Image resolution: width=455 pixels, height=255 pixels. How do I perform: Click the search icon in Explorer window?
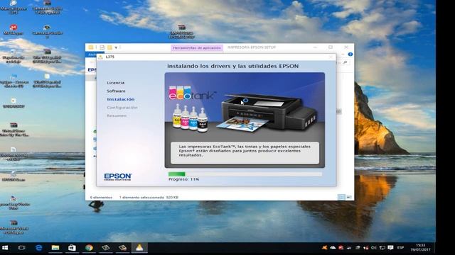(345, 62)
